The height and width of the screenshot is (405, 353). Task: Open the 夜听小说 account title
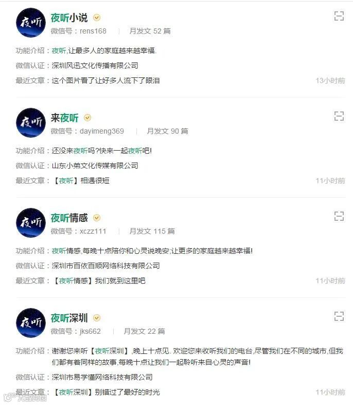pos(69,18)
